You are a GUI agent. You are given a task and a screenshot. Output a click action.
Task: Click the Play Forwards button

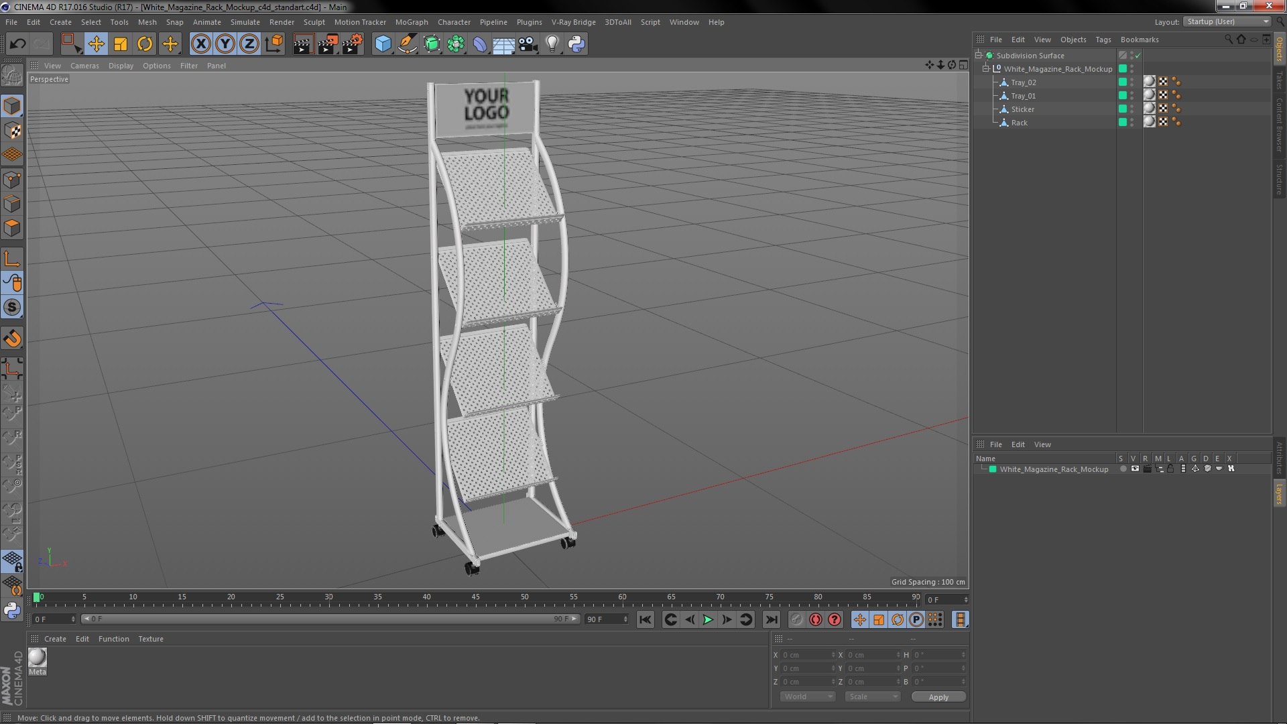708,620
